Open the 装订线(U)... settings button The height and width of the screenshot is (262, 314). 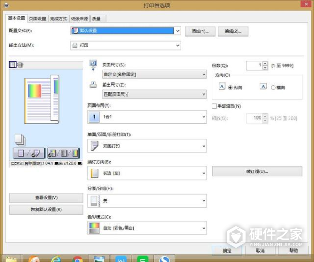(257, 172)
